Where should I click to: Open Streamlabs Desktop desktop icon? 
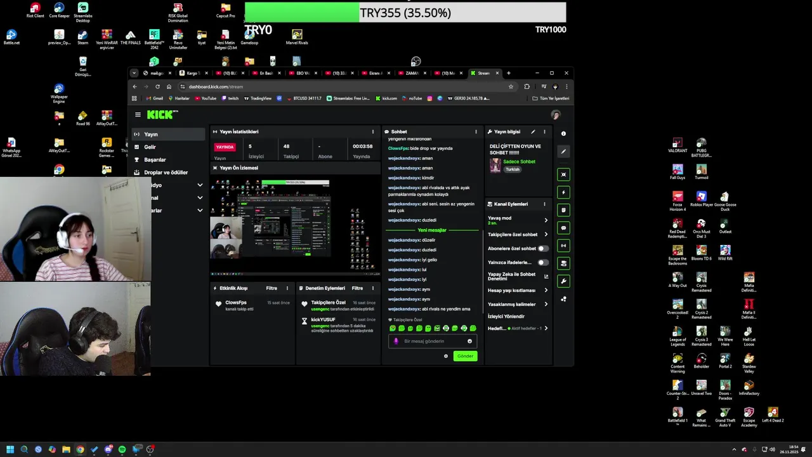click(x=82, y=12)
